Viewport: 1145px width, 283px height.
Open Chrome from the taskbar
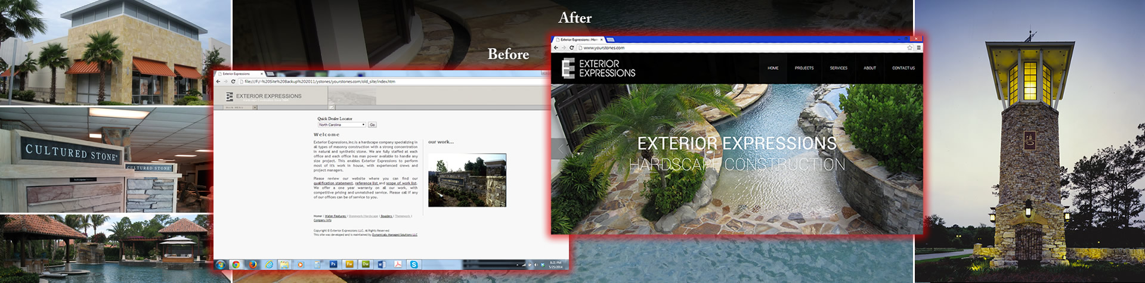click(236, 265)
